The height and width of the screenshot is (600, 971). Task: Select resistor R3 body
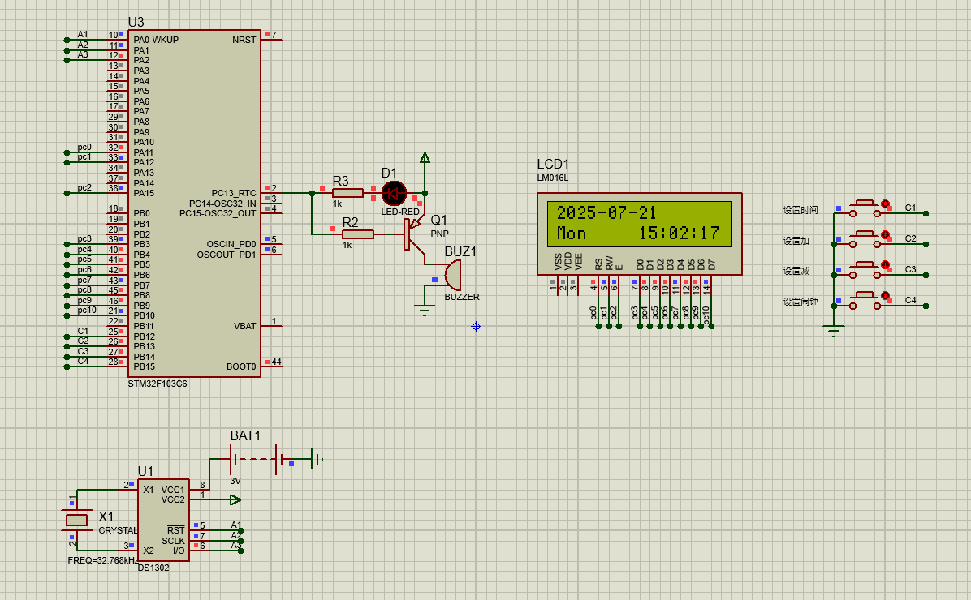pos(347,193)
